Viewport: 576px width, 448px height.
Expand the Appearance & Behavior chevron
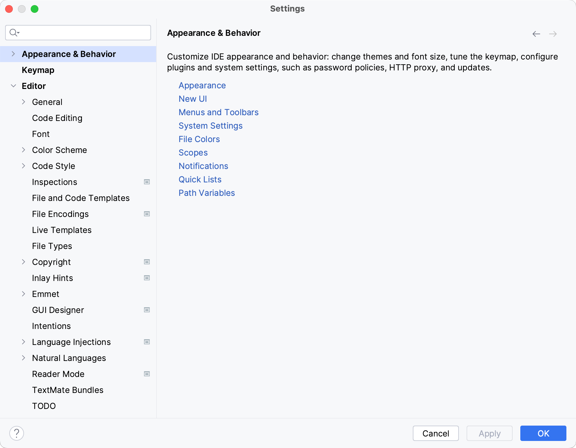pyautogui.click(x=13, y=54)
